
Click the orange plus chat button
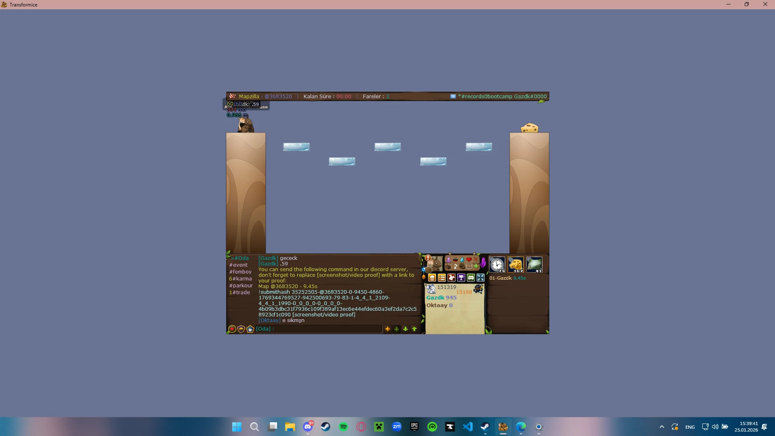tap(388, 329)
